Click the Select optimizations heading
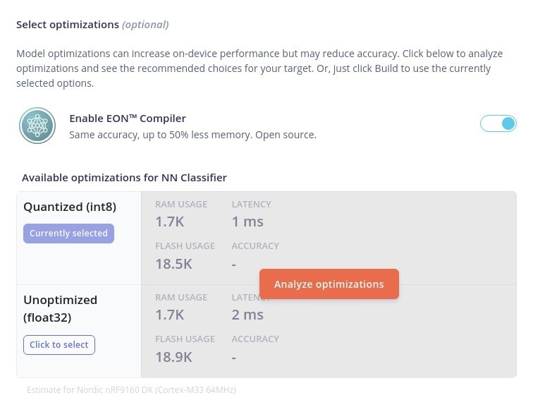 [68, 25]
